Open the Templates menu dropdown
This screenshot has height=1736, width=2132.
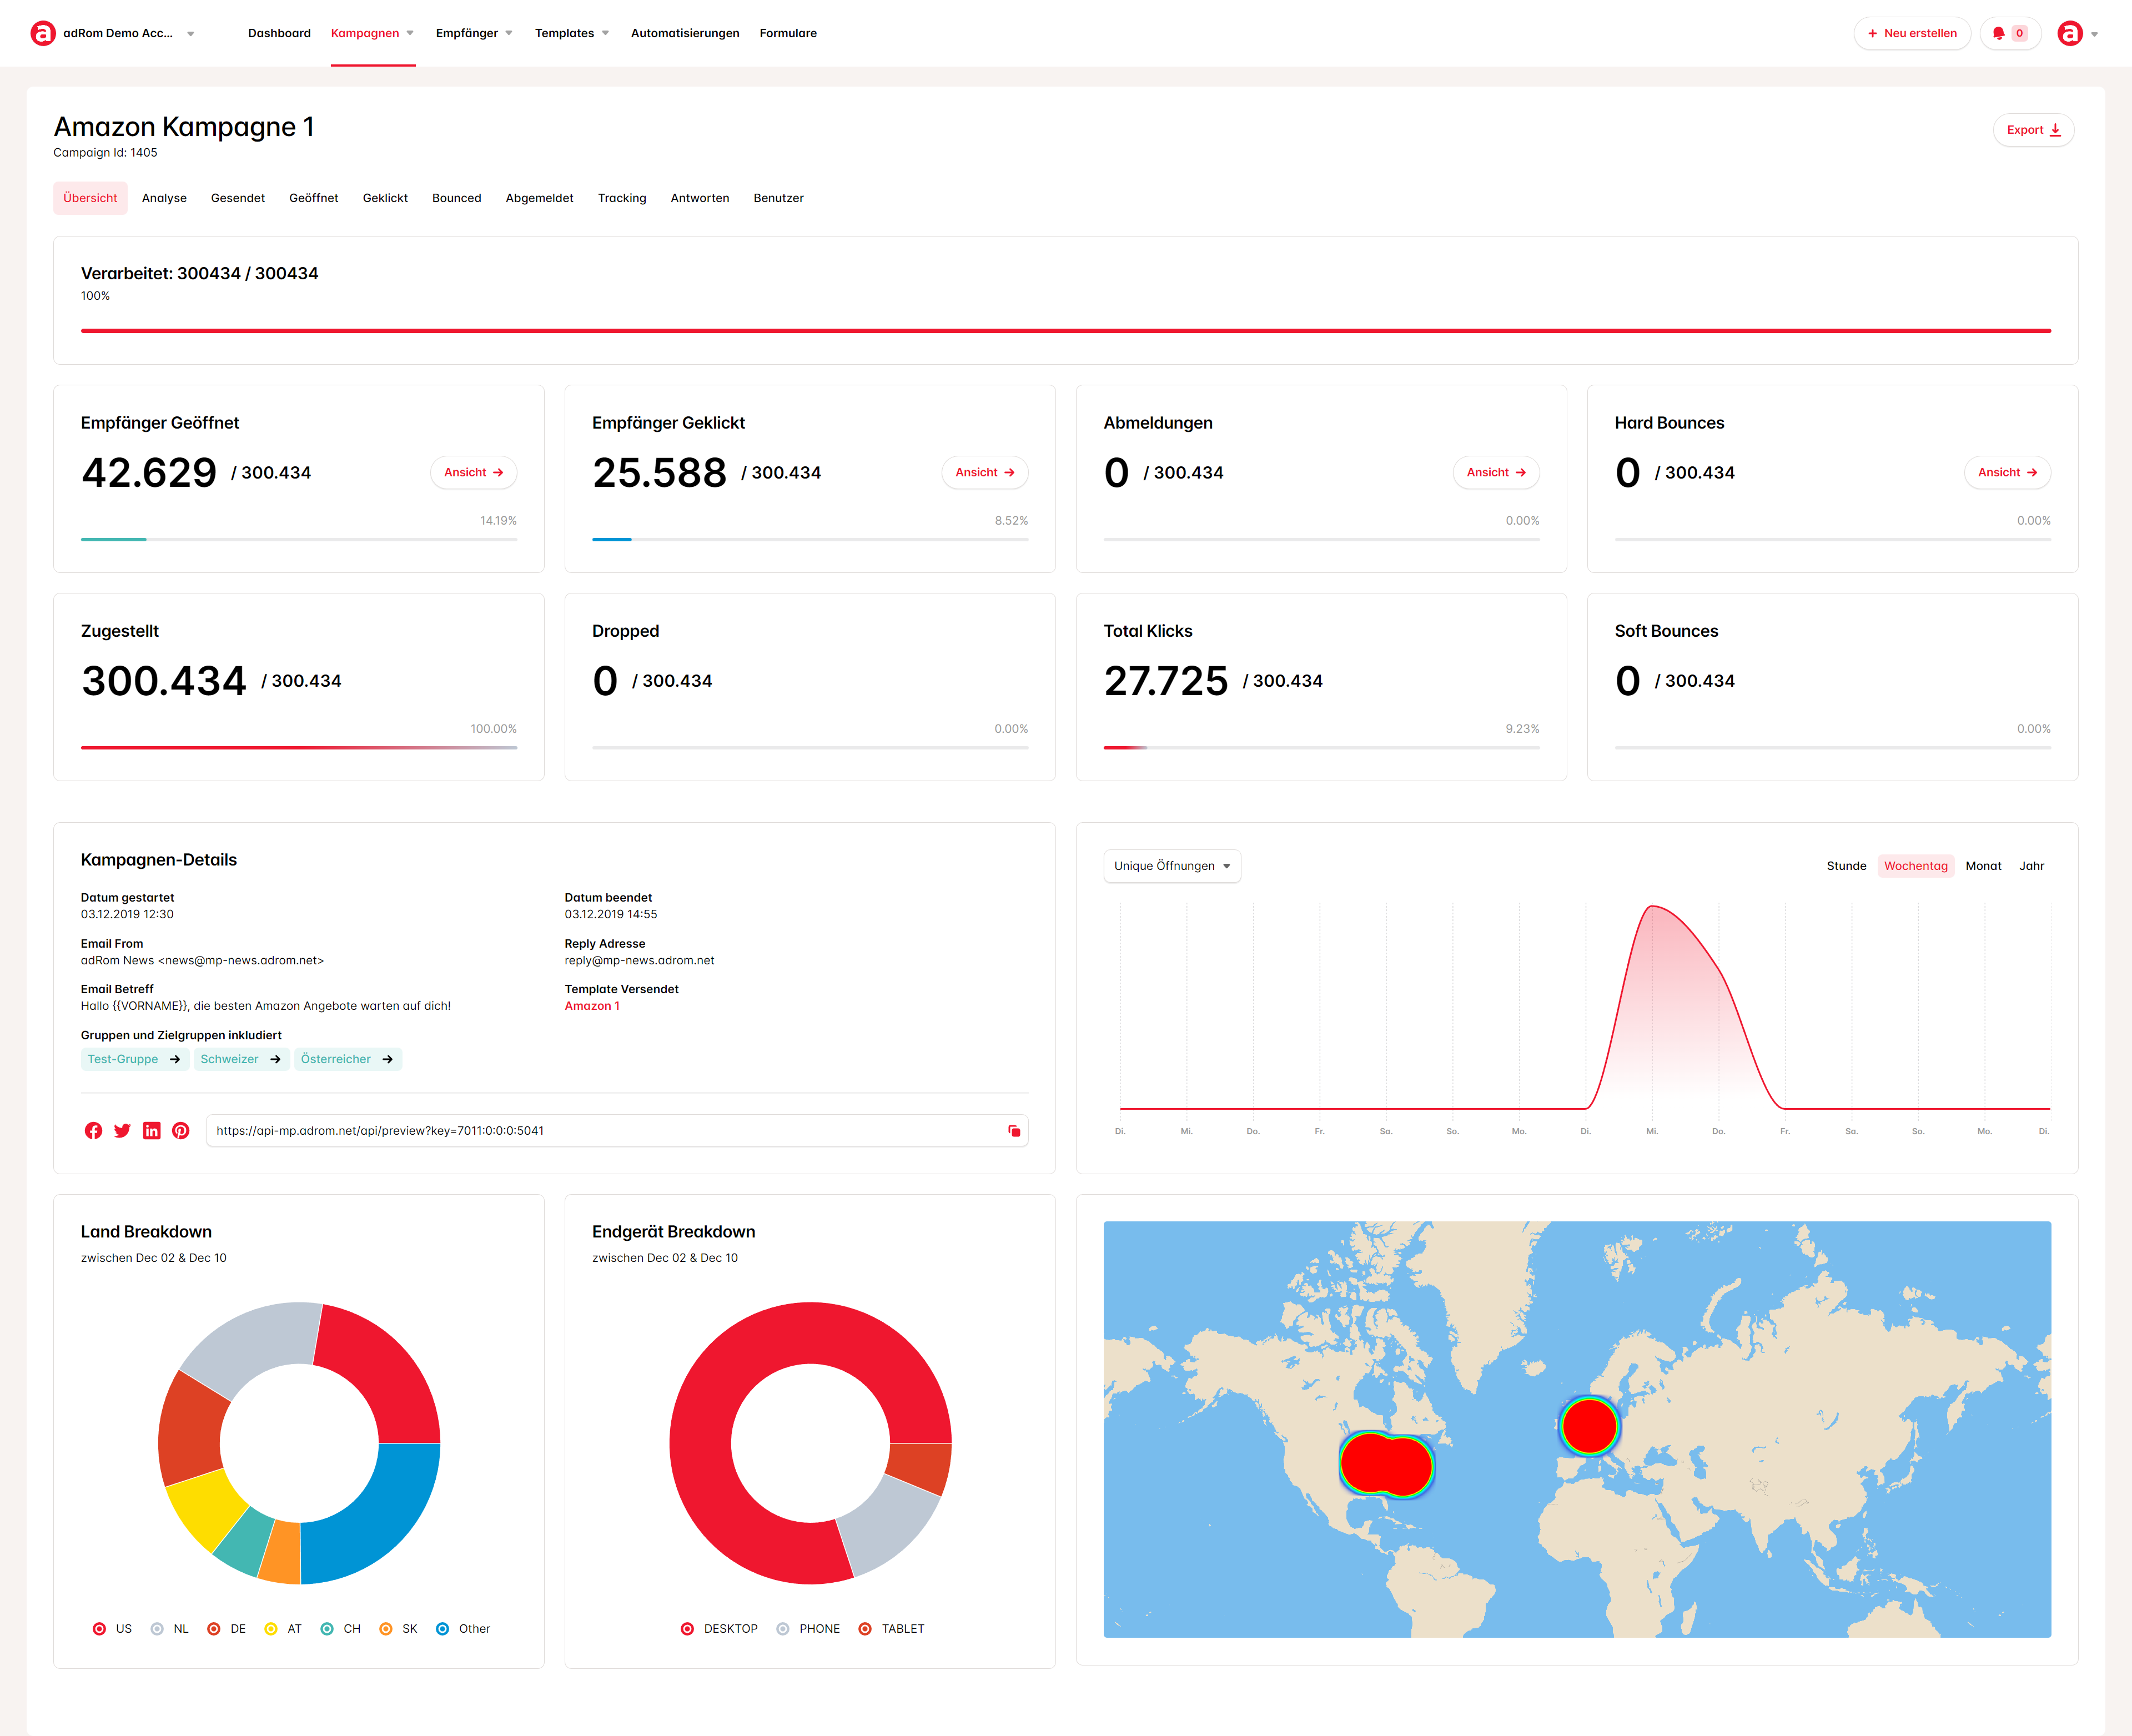pos(605,33)
